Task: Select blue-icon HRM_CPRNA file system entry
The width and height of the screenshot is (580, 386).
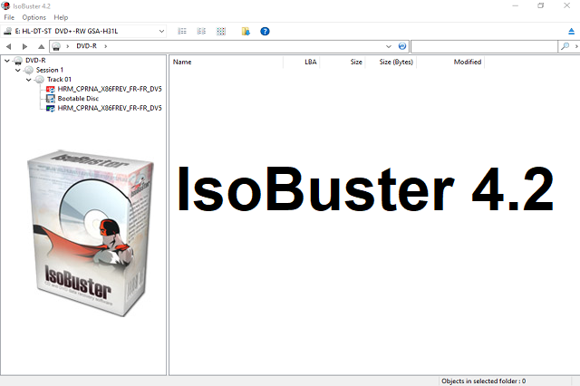Action: pyautogui.click(x=110, y=109)
